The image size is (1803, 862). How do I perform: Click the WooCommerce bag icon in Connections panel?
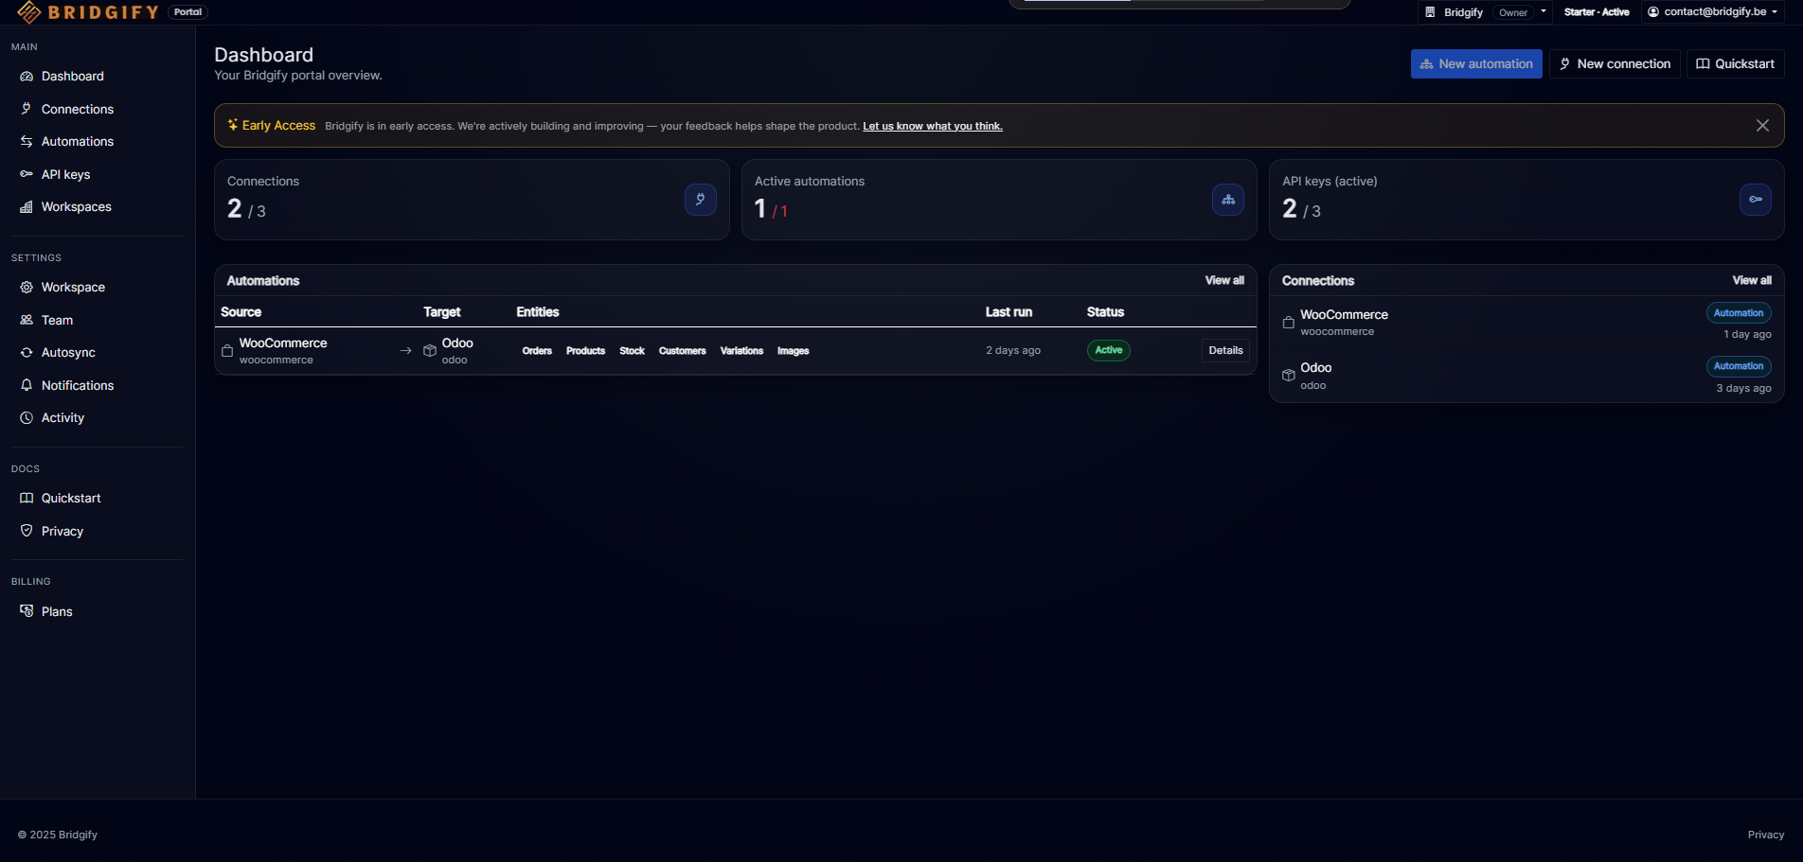1288,323
